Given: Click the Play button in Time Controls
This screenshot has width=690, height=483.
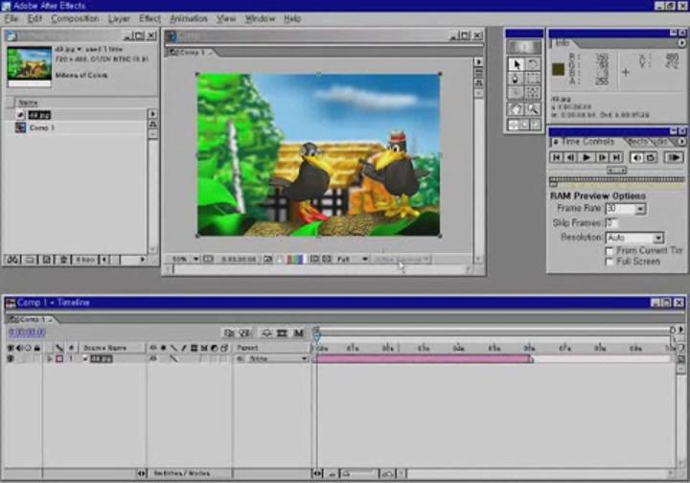Looking at the screenshot, I should 586,157.
